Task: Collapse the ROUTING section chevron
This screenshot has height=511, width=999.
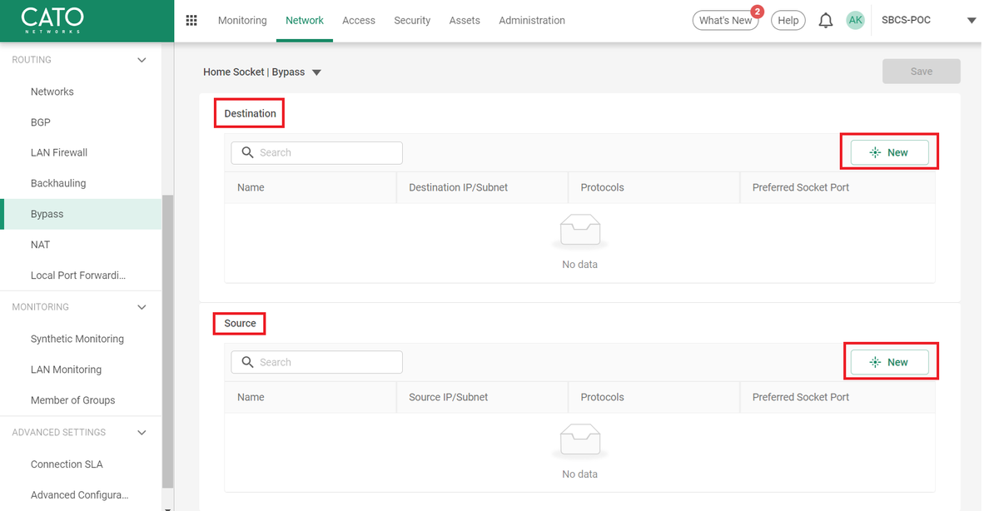Action: coord(142,60)
